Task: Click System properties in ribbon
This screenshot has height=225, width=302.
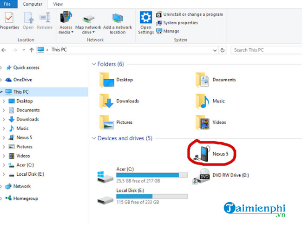Action: point(180,23)
